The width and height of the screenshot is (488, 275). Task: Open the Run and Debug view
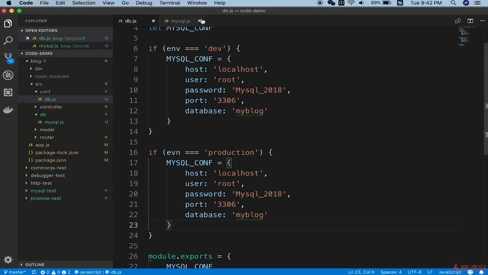(x=8, y=75)
